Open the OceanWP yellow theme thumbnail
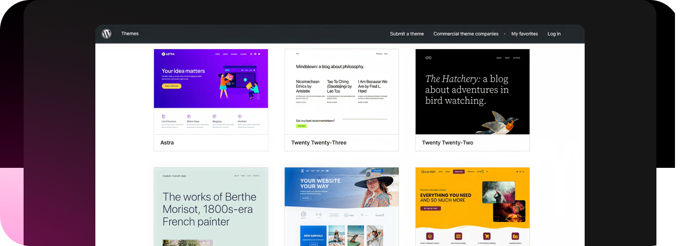The height and width of the screenshot is (246, 680). click(473, 206)
